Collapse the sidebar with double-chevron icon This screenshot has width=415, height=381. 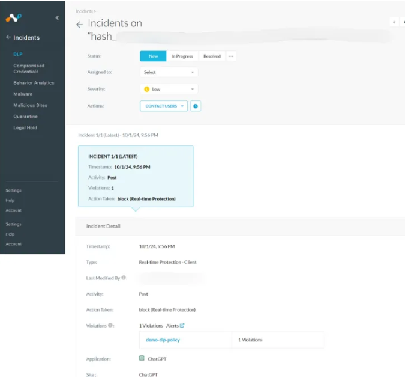(57, 18)
